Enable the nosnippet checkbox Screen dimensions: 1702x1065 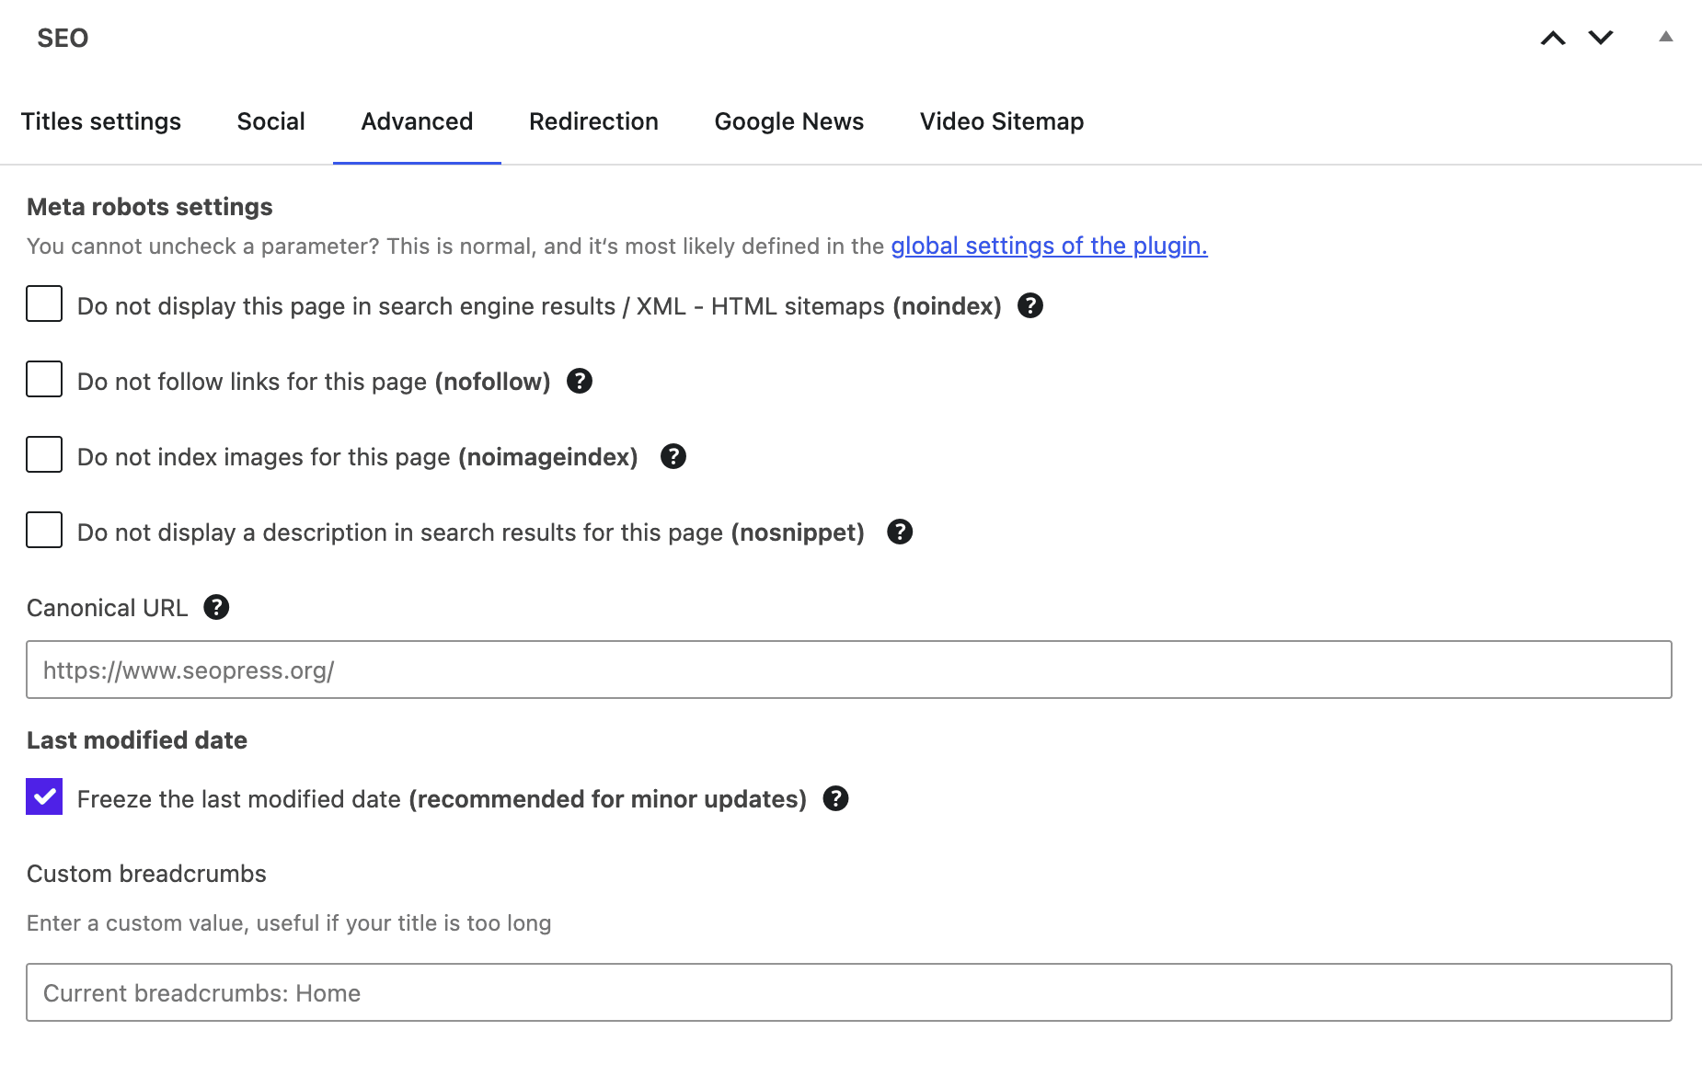point(44,530)
